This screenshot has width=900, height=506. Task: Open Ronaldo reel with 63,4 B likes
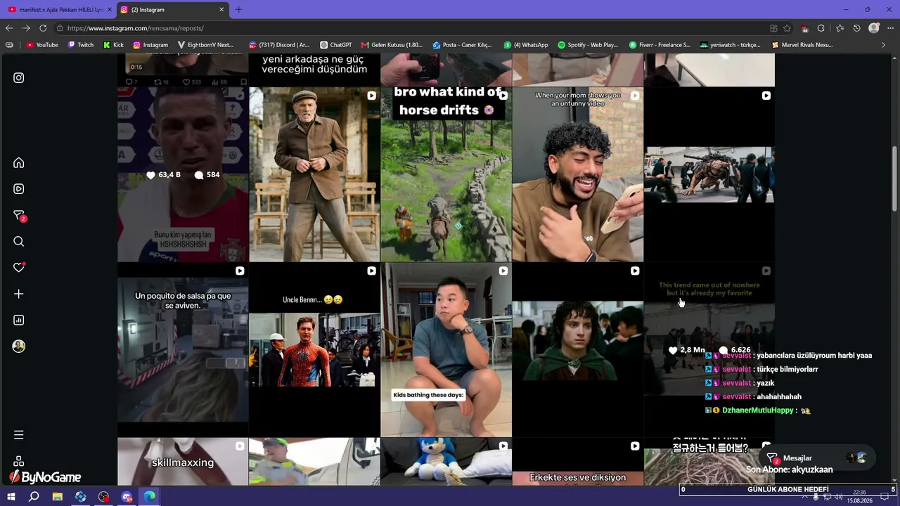pyautogui.click(x=183, y=174)
